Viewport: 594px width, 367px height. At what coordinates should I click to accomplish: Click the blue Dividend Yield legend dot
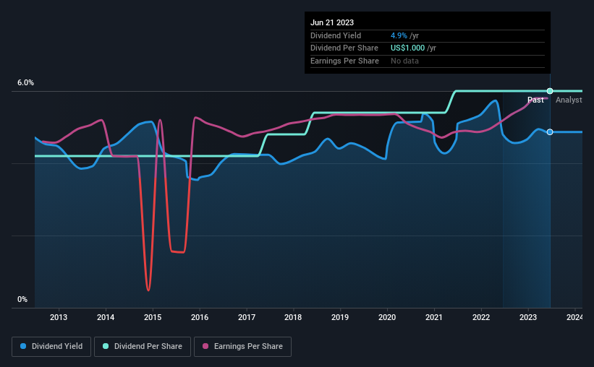click(23, 346)
